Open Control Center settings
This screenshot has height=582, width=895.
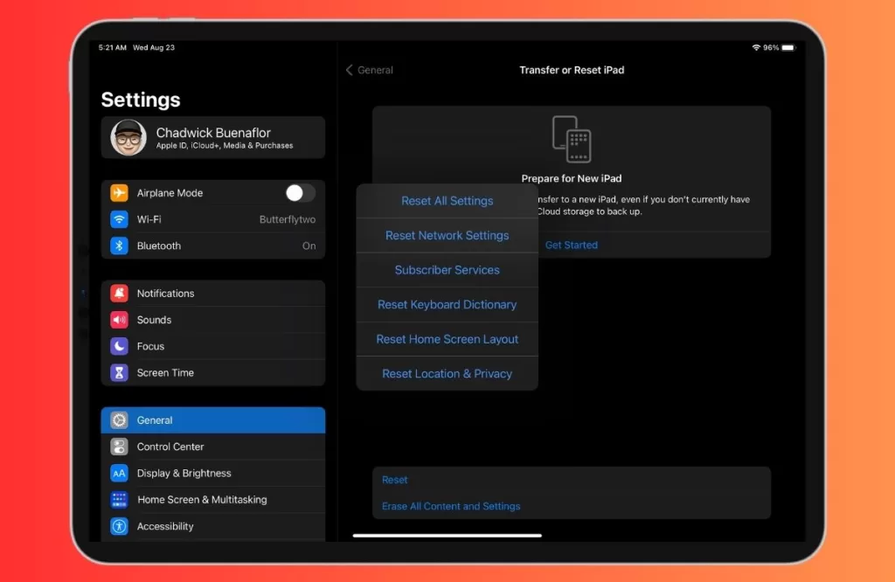coord(213,447)
